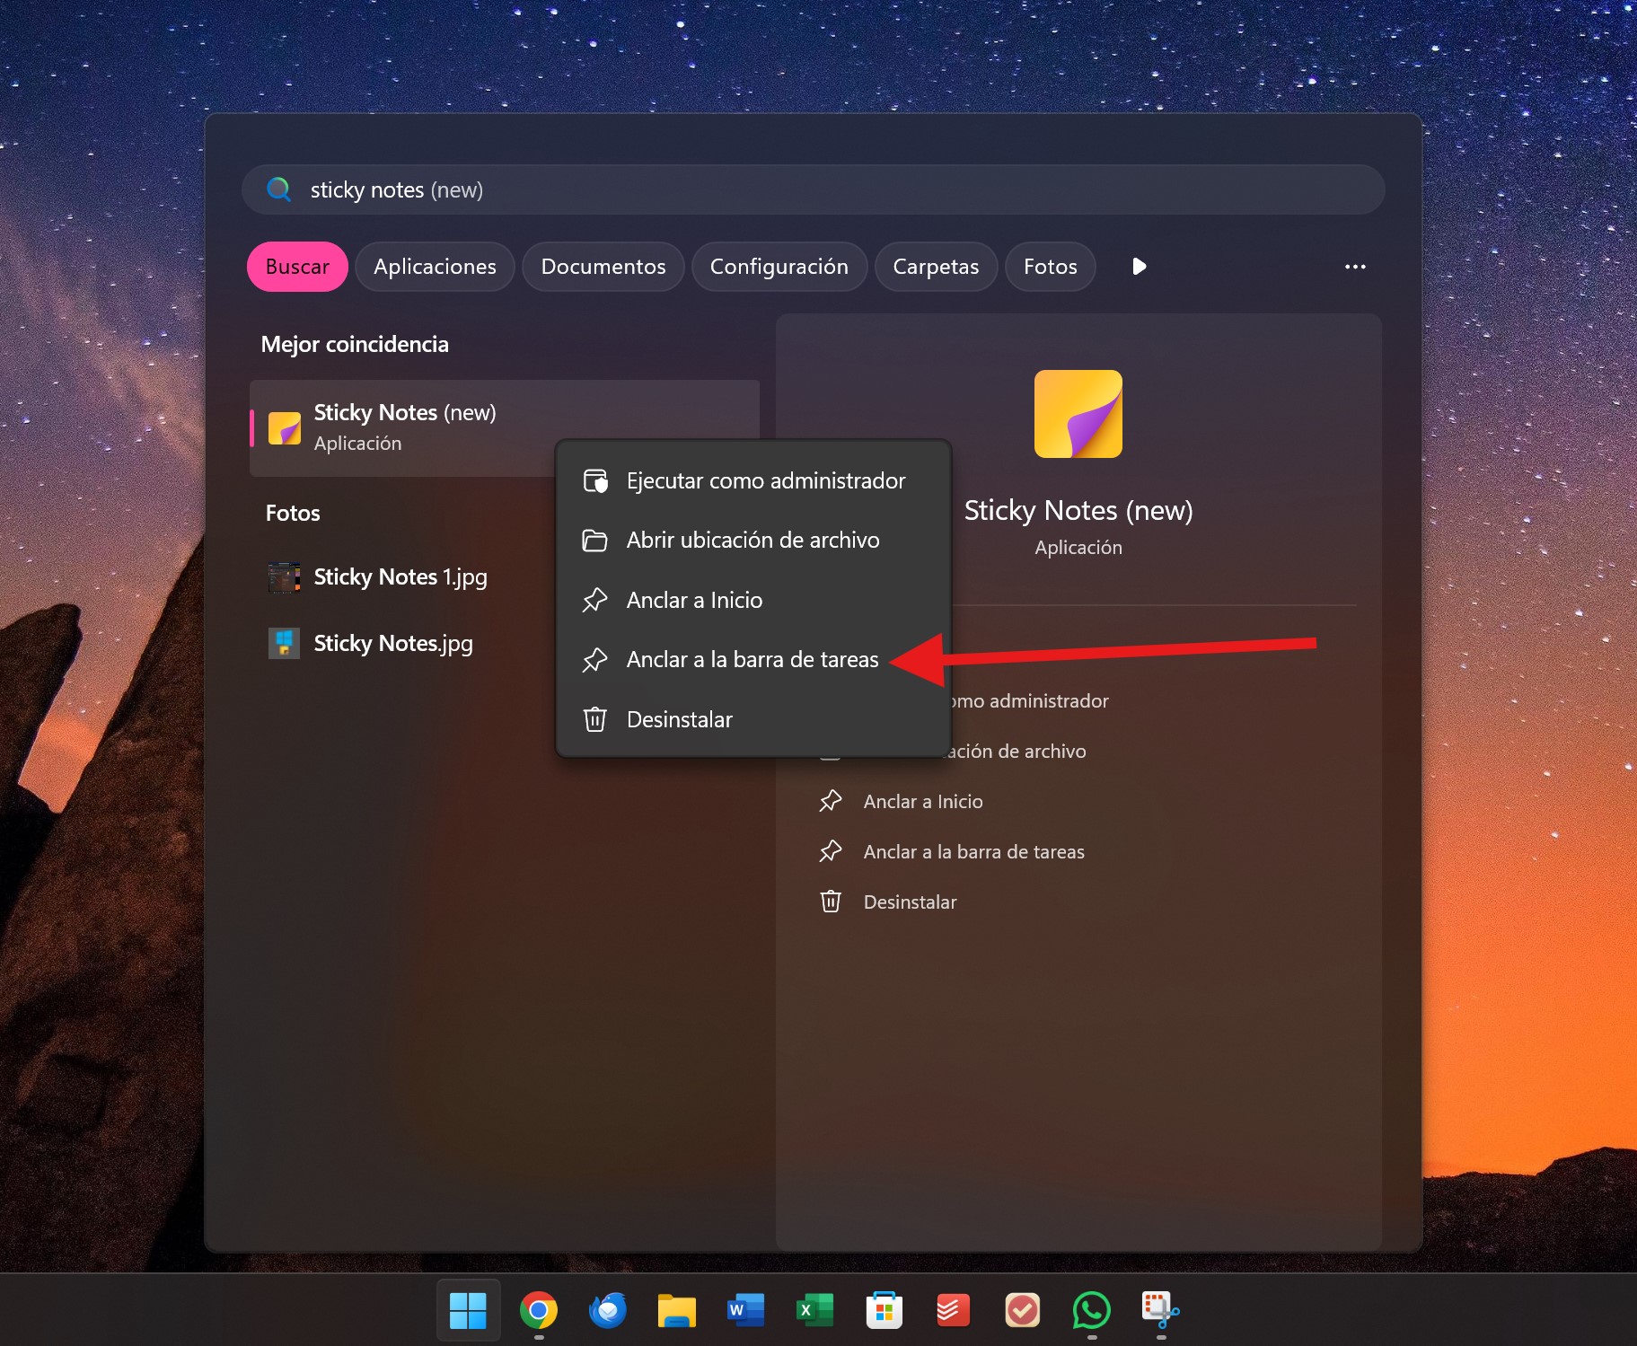Launch Microsoft Excel from the taskbar
The height and width of the screenshot is (1346, 1637).
tap(815, 1310)
